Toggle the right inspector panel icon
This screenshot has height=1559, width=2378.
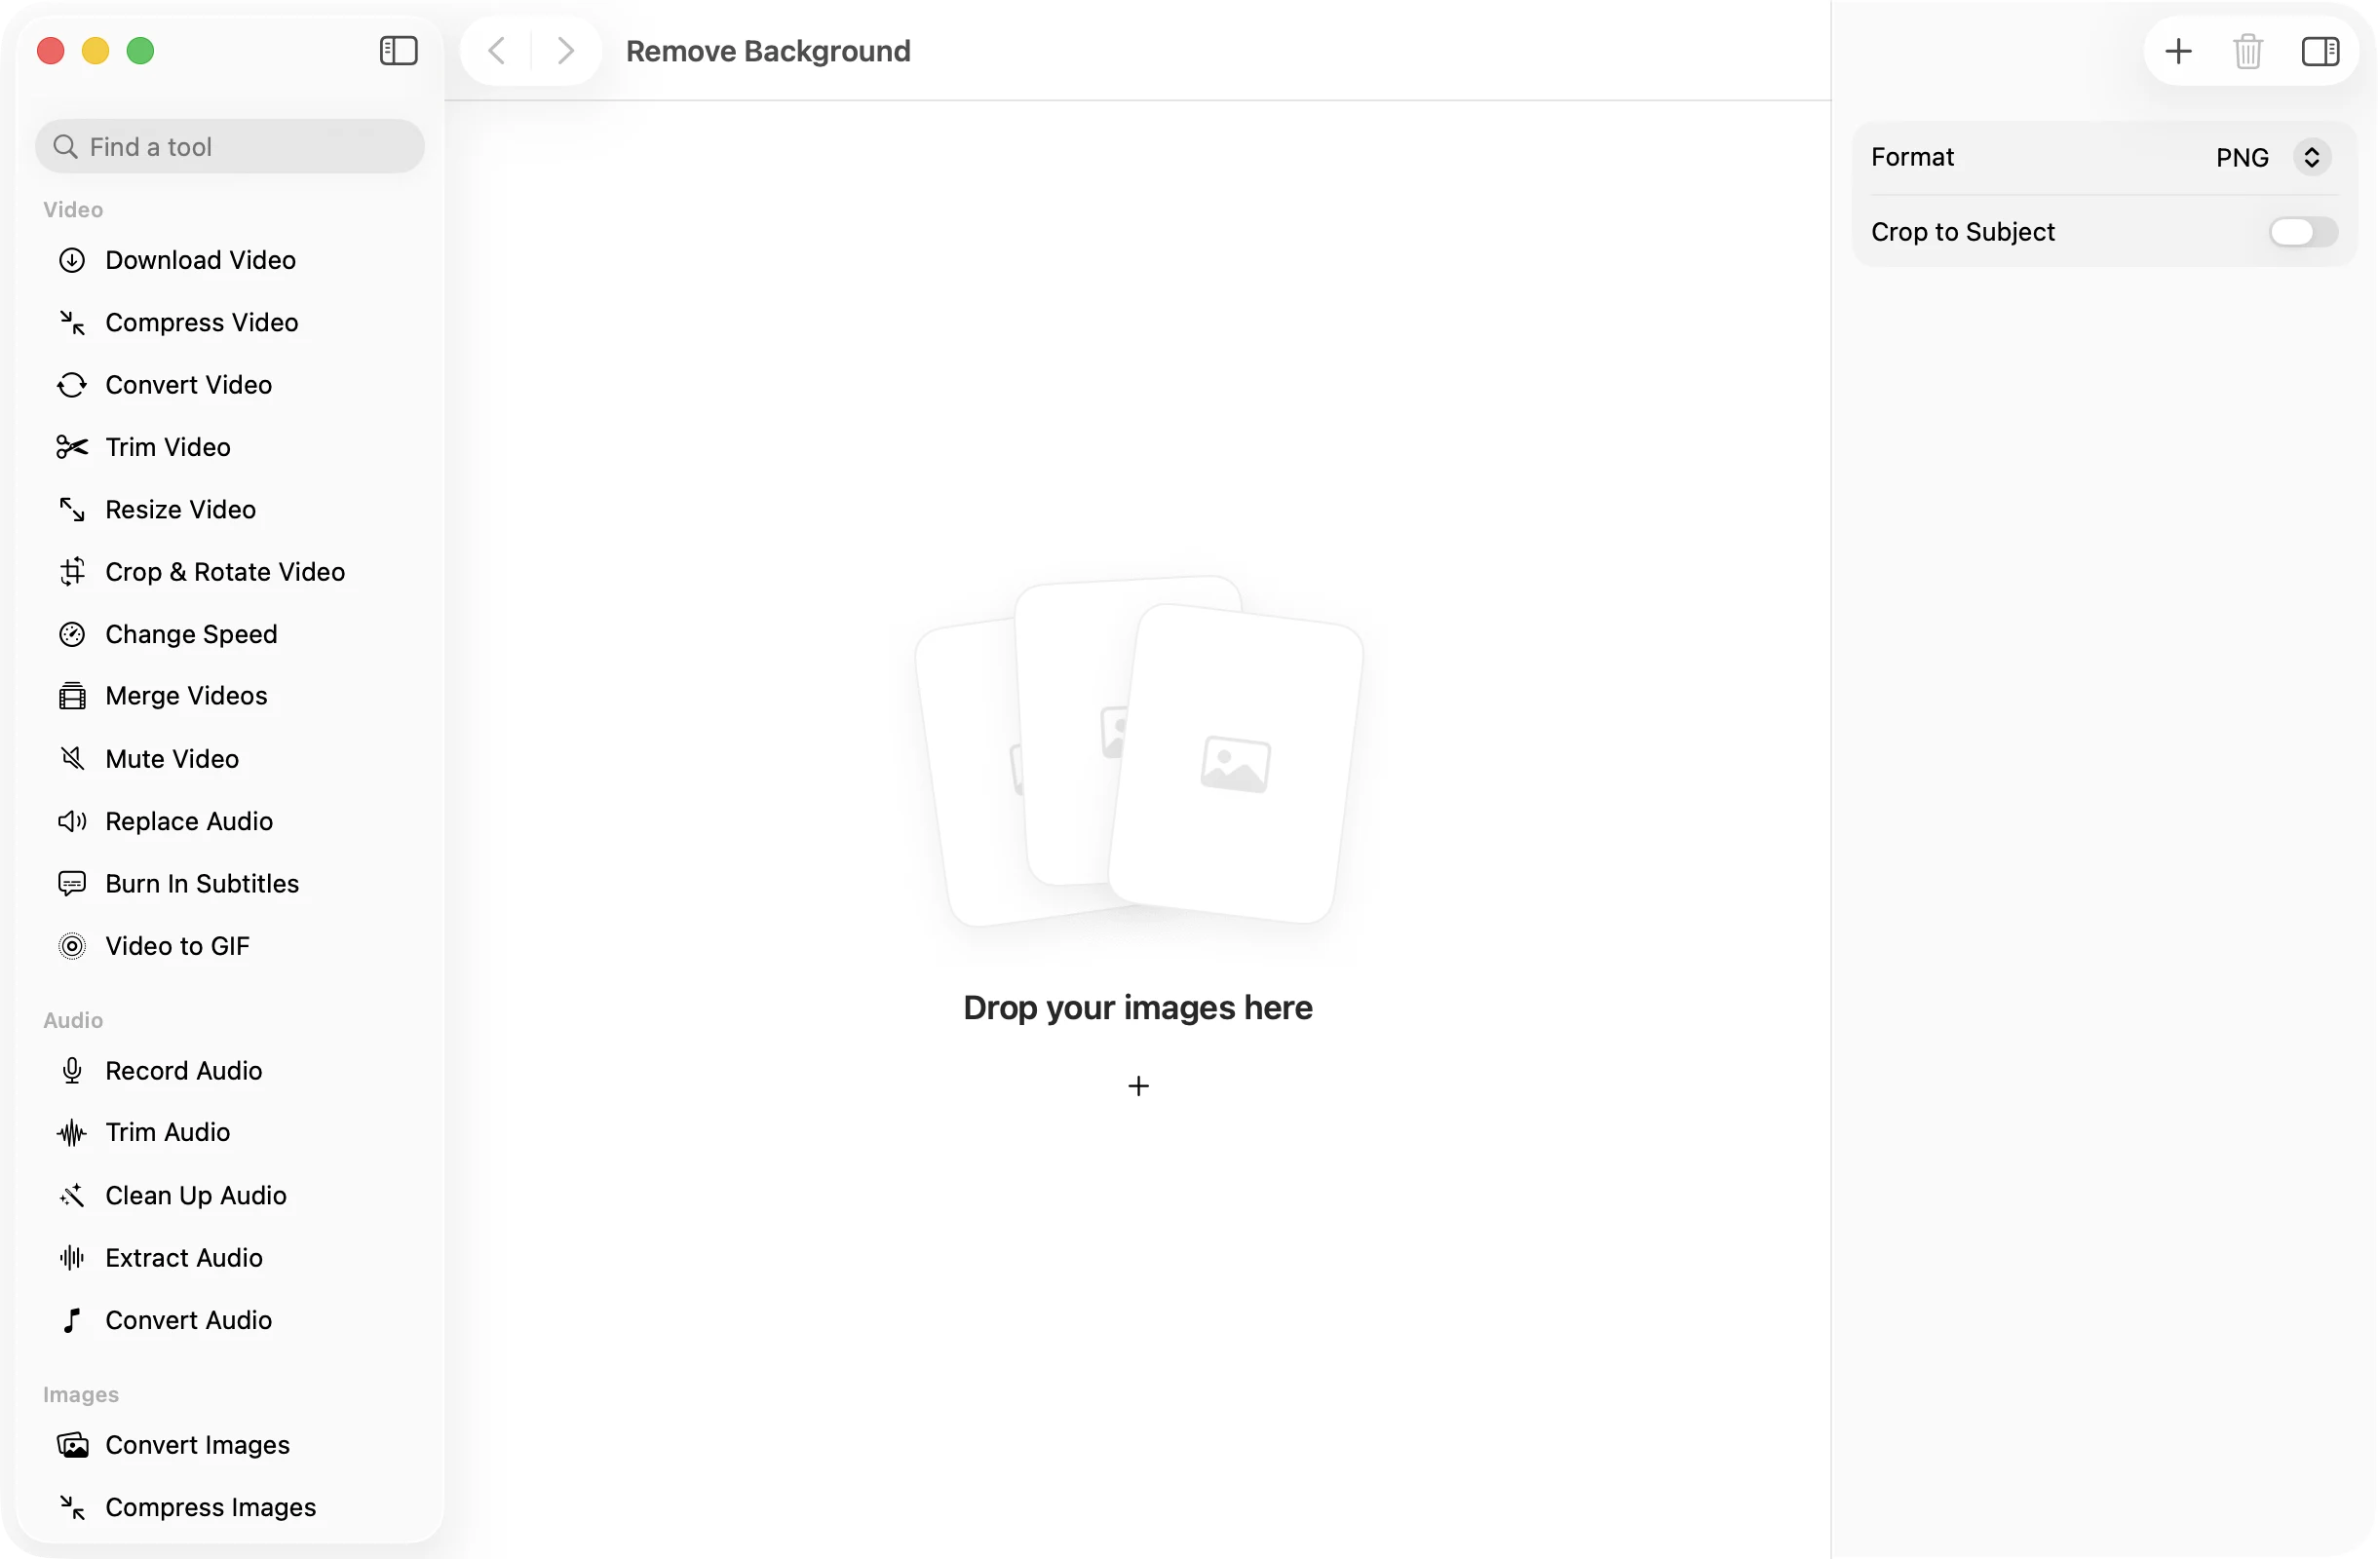tap(2320, 51)
